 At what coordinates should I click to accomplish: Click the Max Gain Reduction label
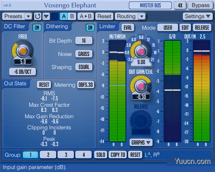(49, 116)
